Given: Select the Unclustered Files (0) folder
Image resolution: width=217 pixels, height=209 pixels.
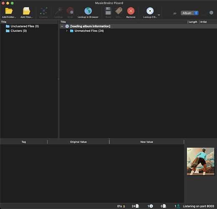Looking at the screenshot, I should point(25,26).
